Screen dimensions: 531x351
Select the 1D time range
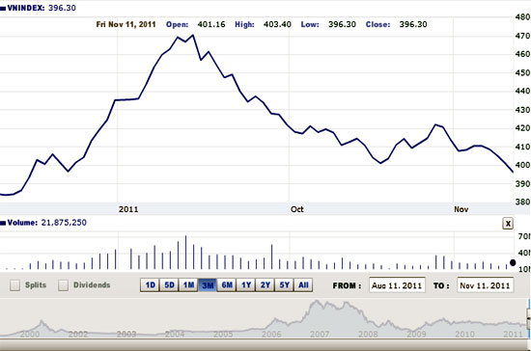click(x=150, y=285)
